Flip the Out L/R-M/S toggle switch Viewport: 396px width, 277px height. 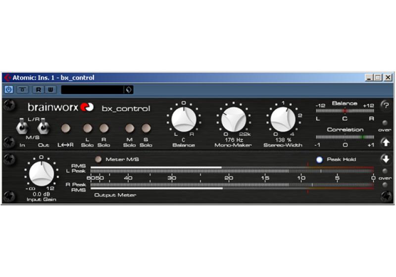[43, 126]
